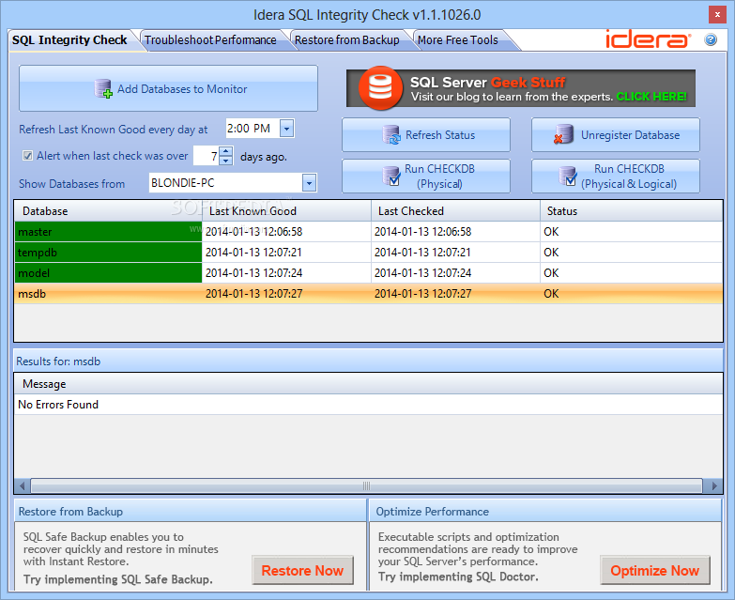This screenshot has height=600, width=735.
Task: Decrease alert days with down arrow
Action: [x=226, y=161]
